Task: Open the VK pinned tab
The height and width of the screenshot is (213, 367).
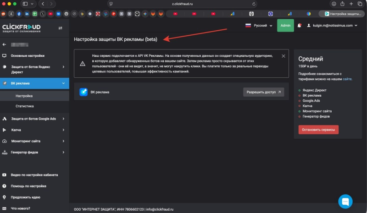Action: coord(58,14)
